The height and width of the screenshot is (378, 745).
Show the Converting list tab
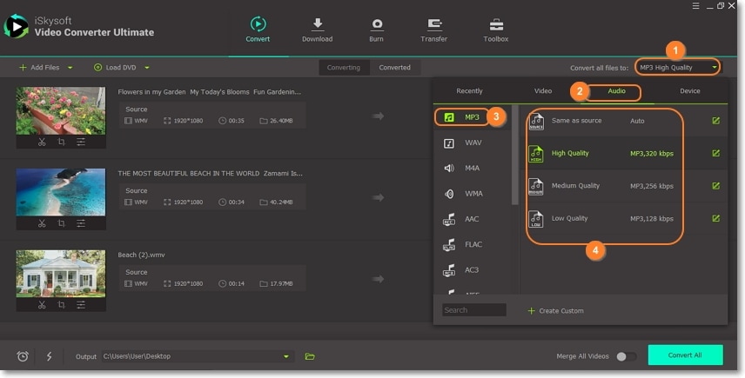344,68
